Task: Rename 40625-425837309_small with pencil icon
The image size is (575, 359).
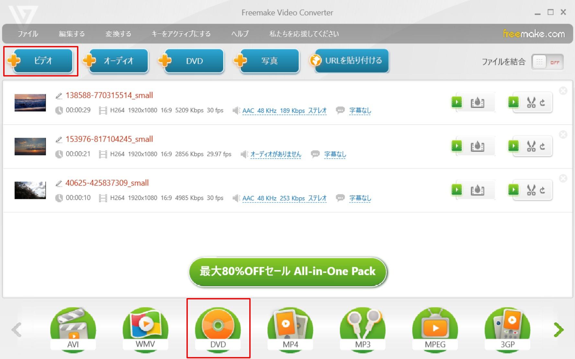Action: click(59, 183)
